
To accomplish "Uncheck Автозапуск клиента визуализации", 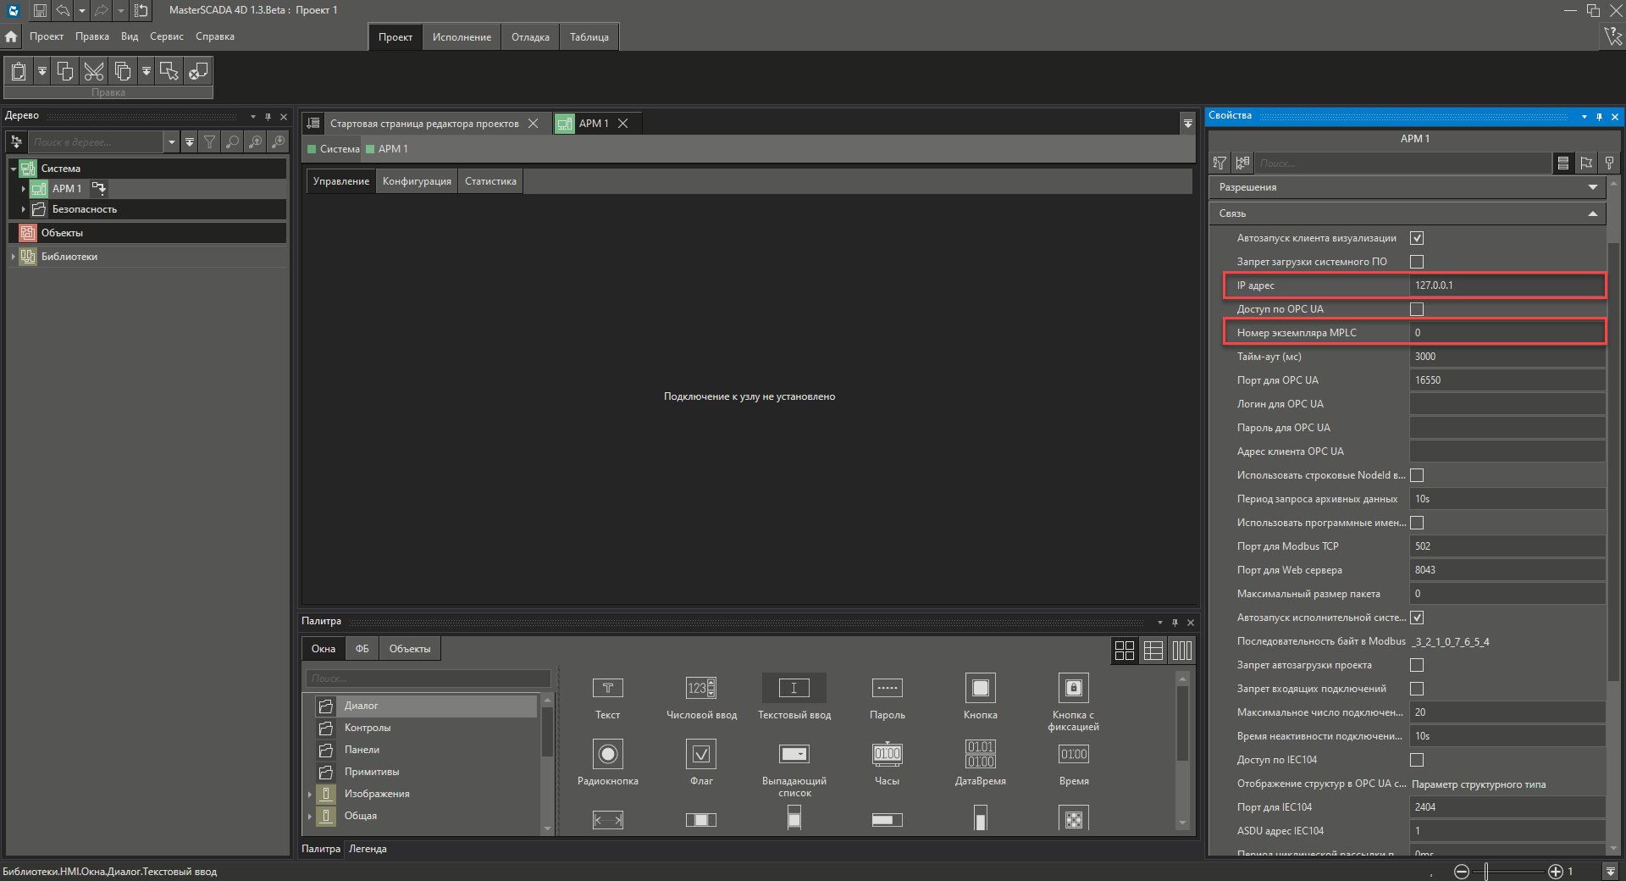I will click(1417, 238).
